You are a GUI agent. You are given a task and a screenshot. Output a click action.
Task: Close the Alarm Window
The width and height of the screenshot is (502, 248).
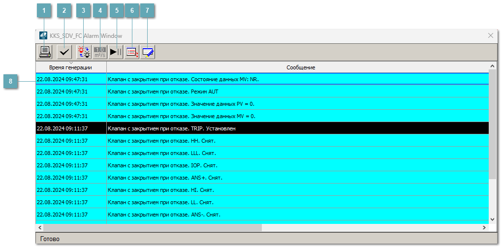pos(490,35)
